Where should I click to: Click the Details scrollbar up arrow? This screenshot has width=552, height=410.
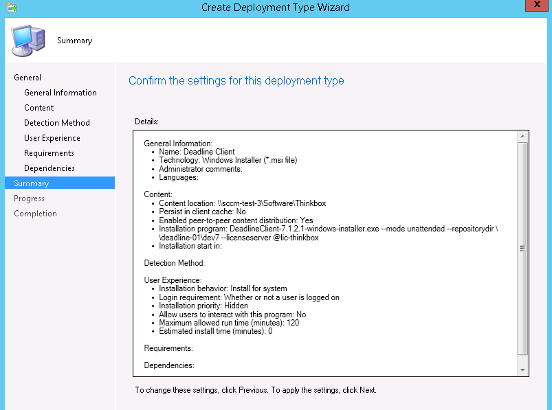(x=523, y=137)
